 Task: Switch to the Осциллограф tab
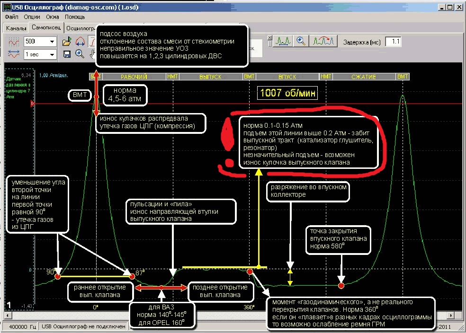(x=80, y=28)
